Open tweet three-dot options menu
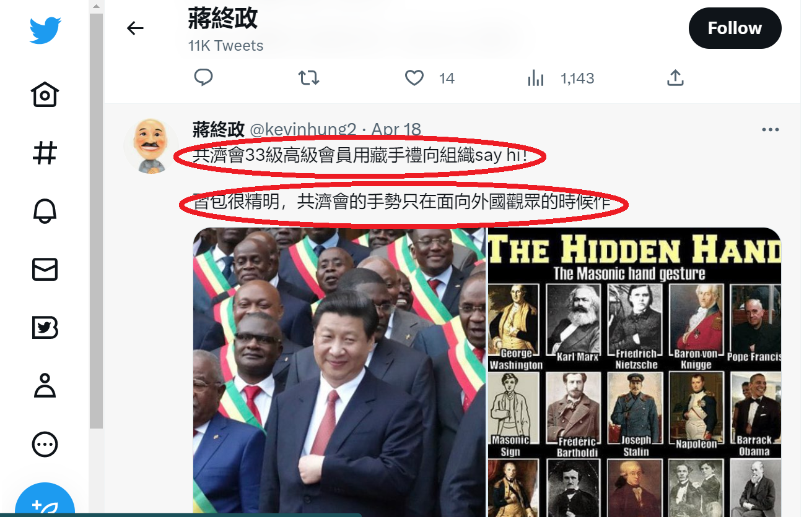Image resolution: width=804 pixels, height=517 pixels. 770,130
